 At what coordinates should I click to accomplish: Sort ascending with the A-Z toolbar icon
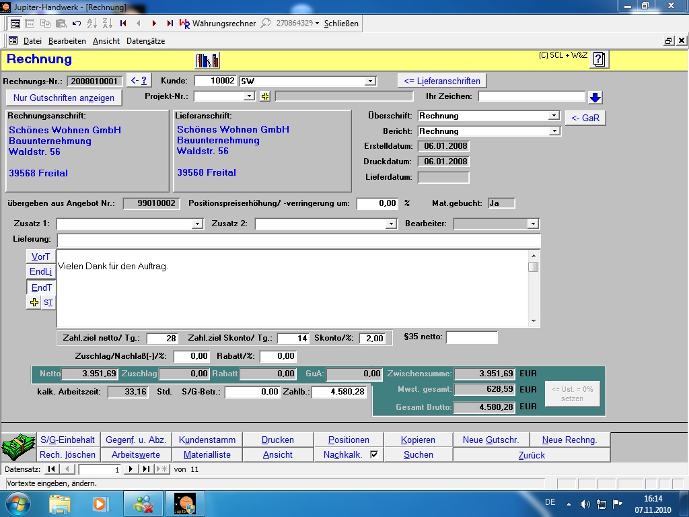click(x=92, y=23)
